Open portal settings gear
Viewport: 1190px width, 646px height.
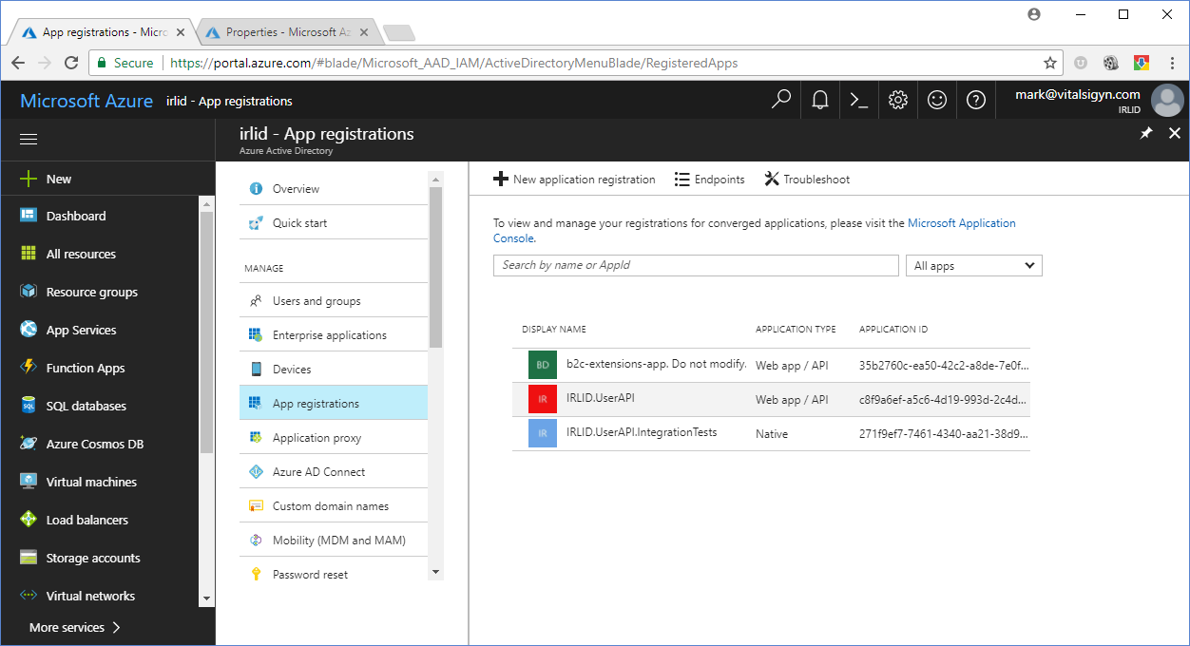(898, 100)
